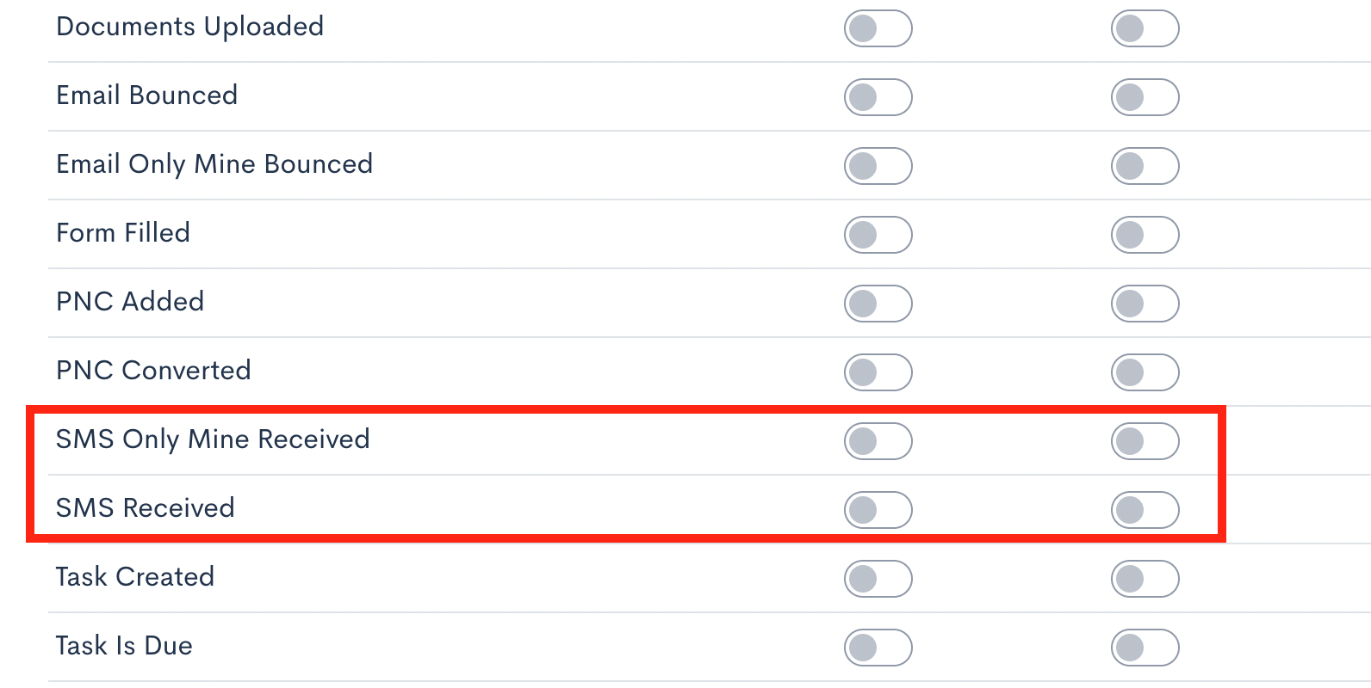This screenshot has width=1371, height=688.
Task: Toggle the second Form Filled switch
Action: [1145, 235]
